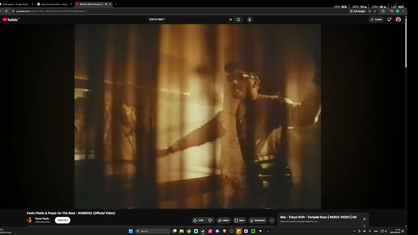The image size is (418, 235).
Task: Install or cast page from address bar icon
Action: click(x=369, y=11)
